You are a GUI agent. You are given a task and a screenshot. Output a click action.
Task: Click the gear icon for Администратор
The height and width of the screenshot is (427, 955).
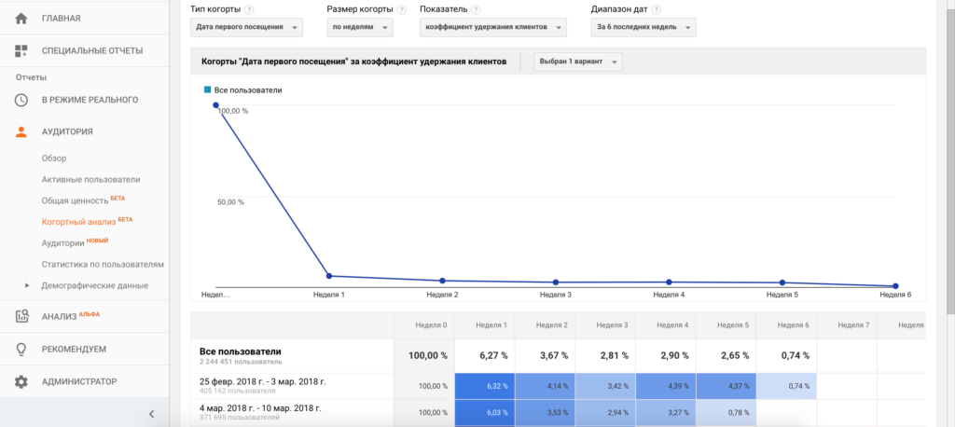(x=21, y=381)
